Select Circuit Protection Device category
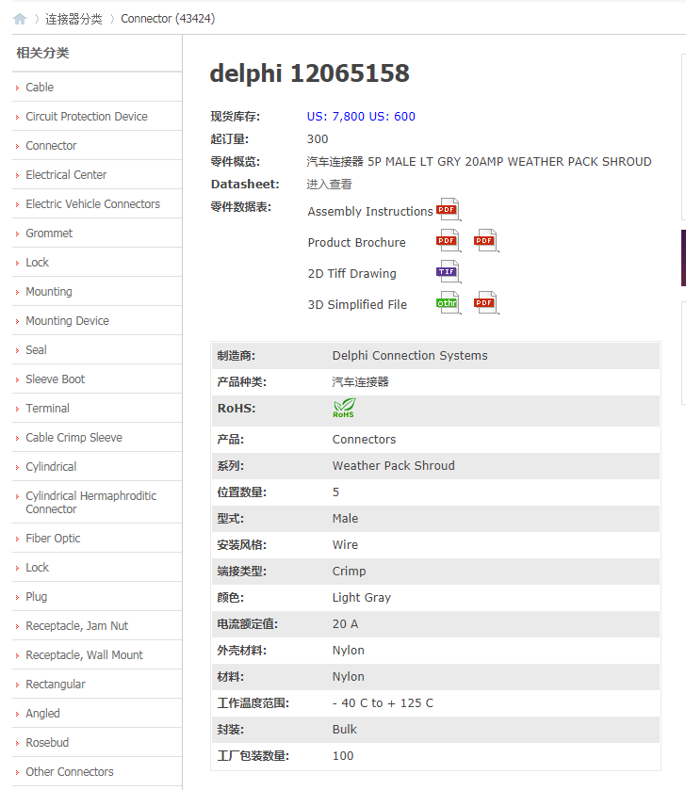 tap(87, 117)
